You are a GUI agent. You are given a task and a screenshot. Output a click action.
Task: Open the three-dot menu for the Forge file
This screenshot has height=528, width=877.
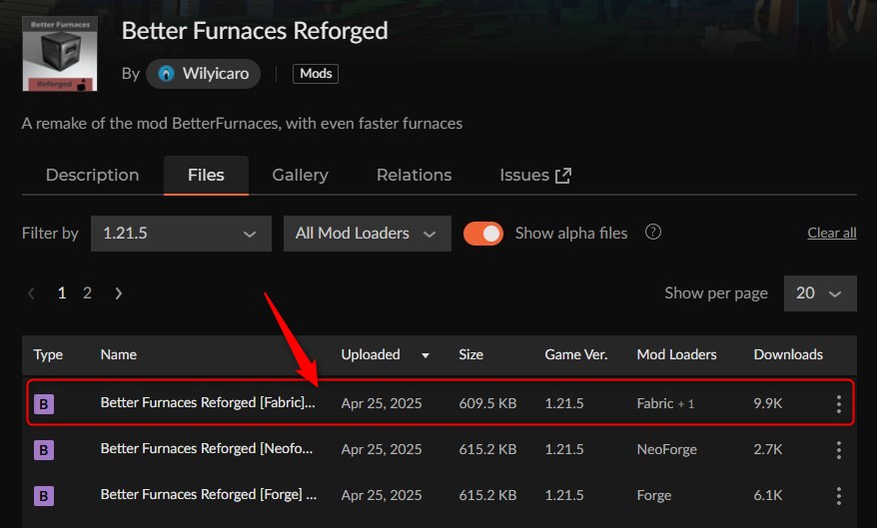[838, 496]
